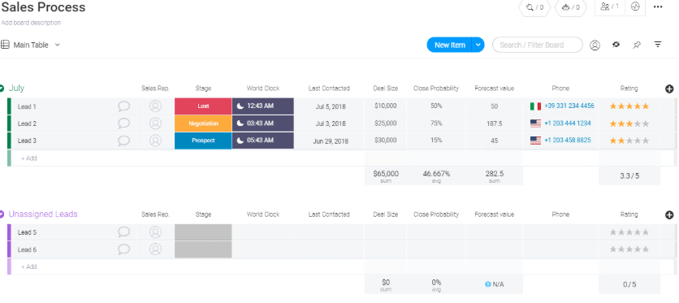
Task: Select the $25,000 deal size cell
Action: pyautogui.click(x=386, y=123)
